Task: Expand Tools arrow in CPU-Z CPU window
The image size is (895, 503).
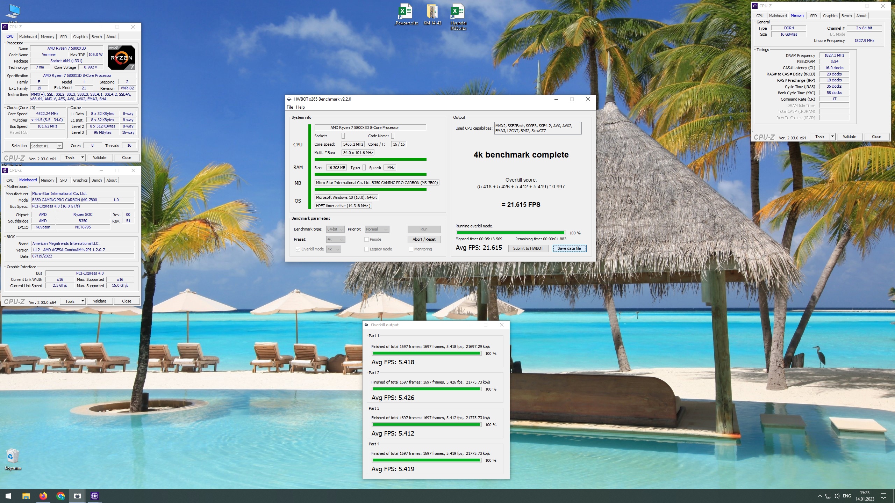Action: (83, 158)
